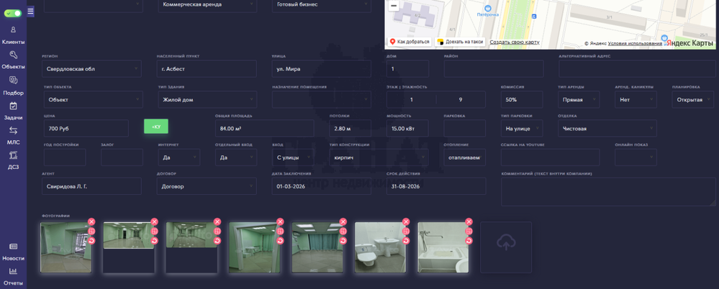The width and height of the screenshot is (719, 289).
Task: Expand the Регион dropdown
Action: coord(91,69)
